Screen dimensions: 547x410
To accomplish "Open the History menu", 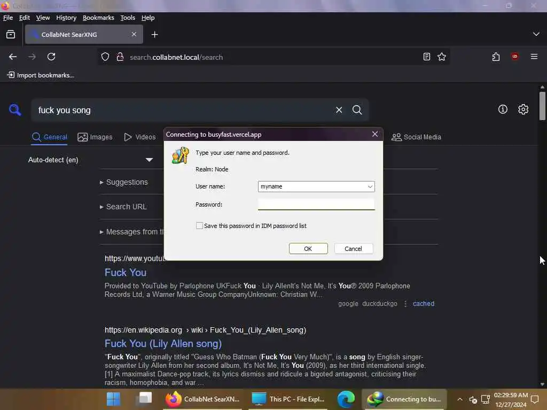I will pos(66,18).
